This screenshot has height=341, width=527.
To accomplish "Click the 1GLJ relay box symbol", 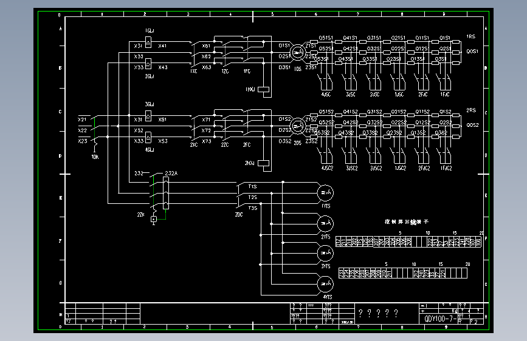I will [148, 42].
